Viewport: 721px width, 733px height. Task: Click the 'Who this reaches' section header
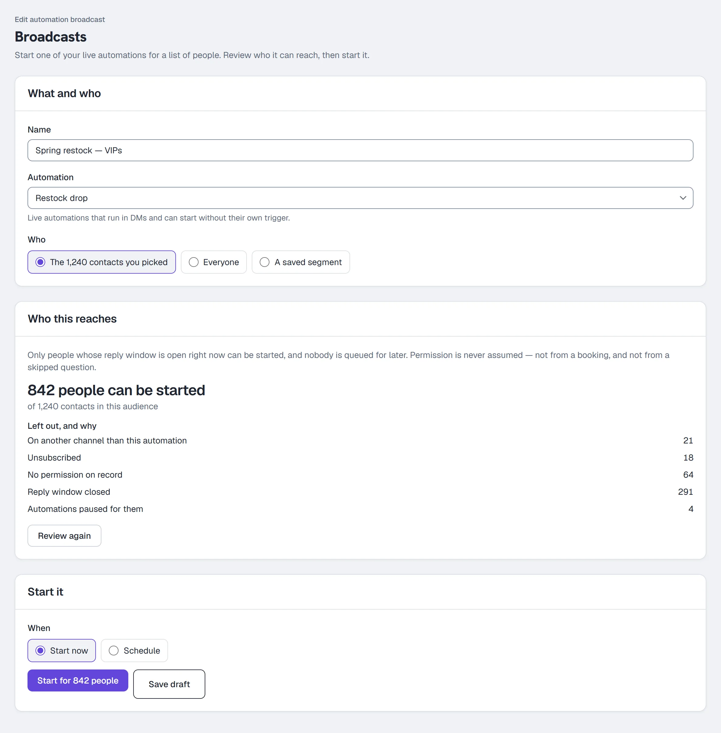click(72, 319)
